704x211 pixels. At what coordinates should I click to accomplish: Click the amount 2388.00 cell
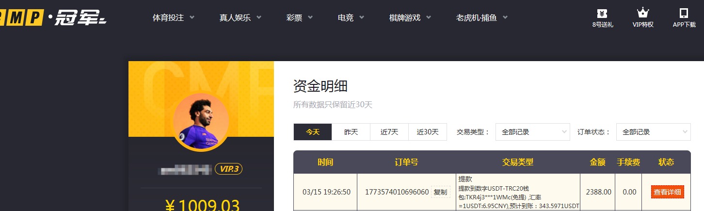point(599,192)
